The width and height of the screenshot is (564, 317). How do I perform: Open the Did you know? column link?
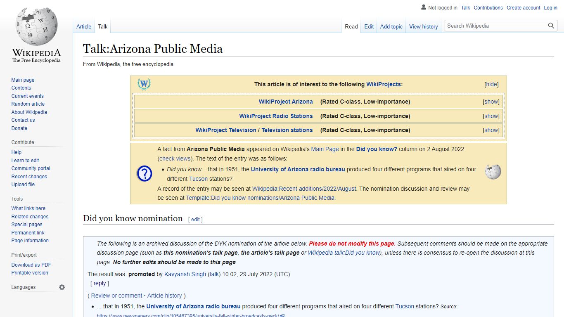(x=377, y=149)
